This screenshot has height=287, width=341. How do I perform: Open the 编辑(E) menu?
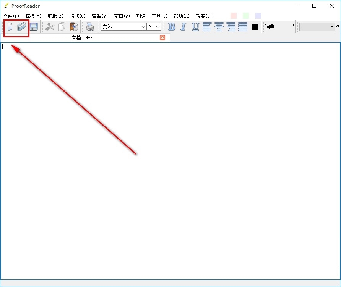pos(55,16)
